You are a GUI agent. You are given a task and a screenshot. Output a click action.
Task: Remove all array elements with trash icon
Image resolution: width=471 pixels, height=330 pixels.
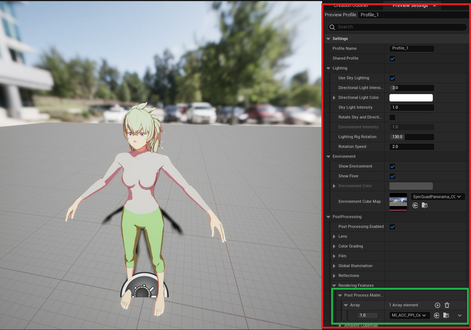point(447,305)
